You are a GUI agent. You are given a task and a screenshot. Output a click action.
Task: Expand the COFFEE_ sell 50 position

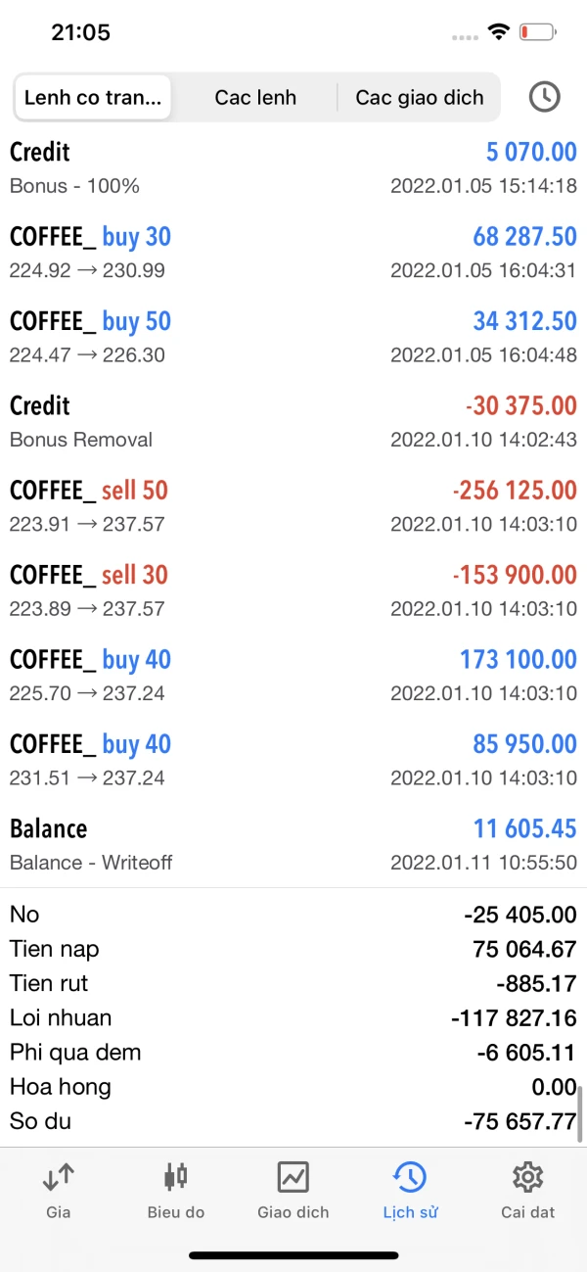(x=293, y=505)
